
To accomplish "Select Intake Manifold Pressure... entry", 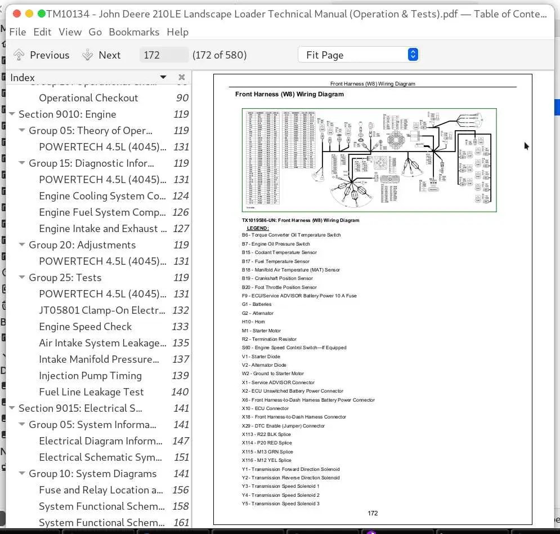I will click(x=98, y=359).
